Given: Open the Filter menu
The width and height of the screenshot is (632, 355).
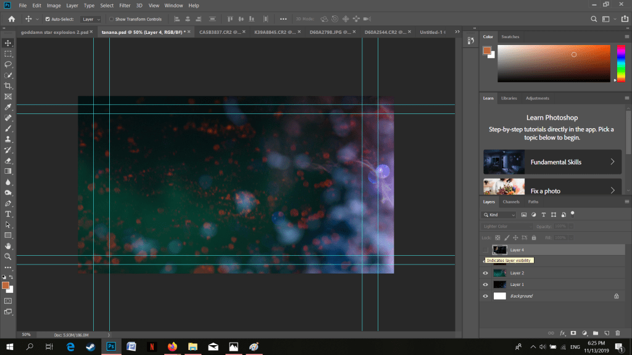Looking at the screenshot, I should point(125,6).
